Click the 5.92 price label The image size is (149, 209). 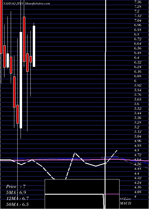click(x=138, y=85)
